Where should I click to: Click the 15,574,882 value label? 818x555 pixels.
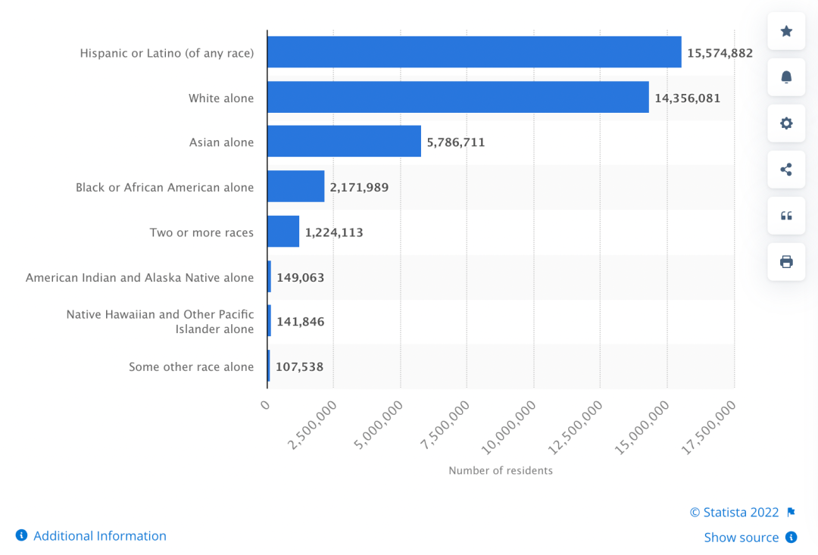[720, 53]
